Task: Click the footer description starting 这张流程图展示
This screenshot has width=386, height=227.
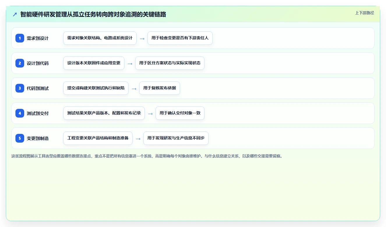Action: click(x=147, y=156)
